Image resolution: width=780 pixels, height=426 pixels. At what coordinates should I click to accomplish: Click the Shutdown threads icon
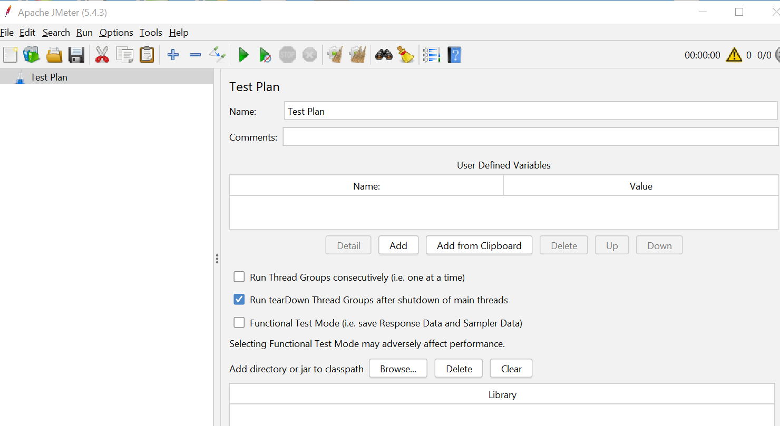309,55
